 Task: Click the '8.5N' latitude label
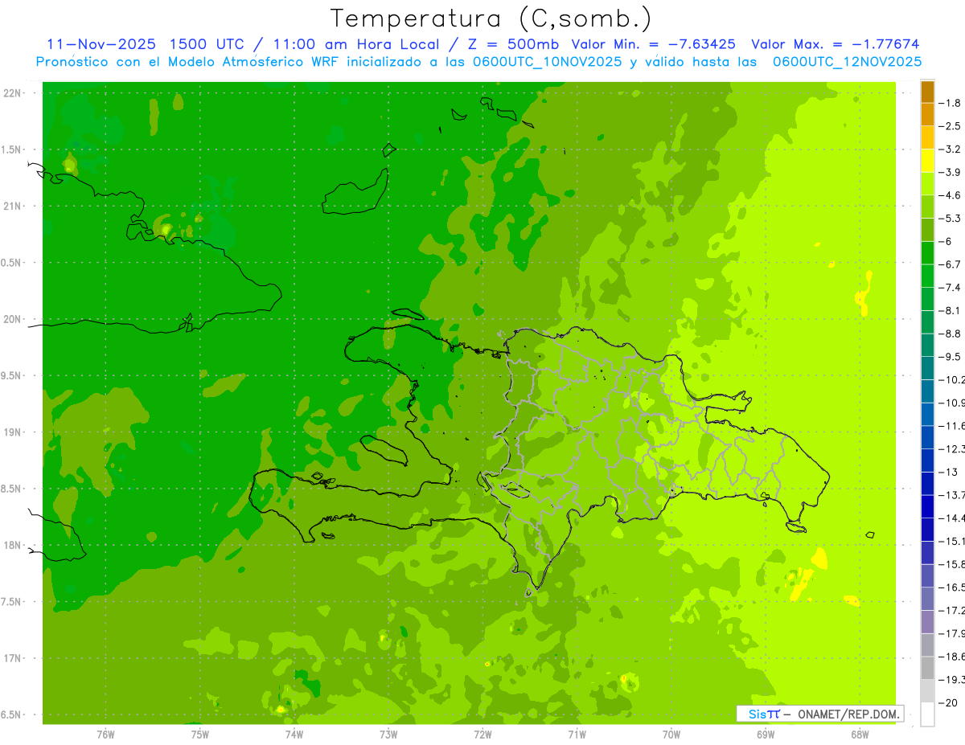pyautogui.click(x=12, y=489)
